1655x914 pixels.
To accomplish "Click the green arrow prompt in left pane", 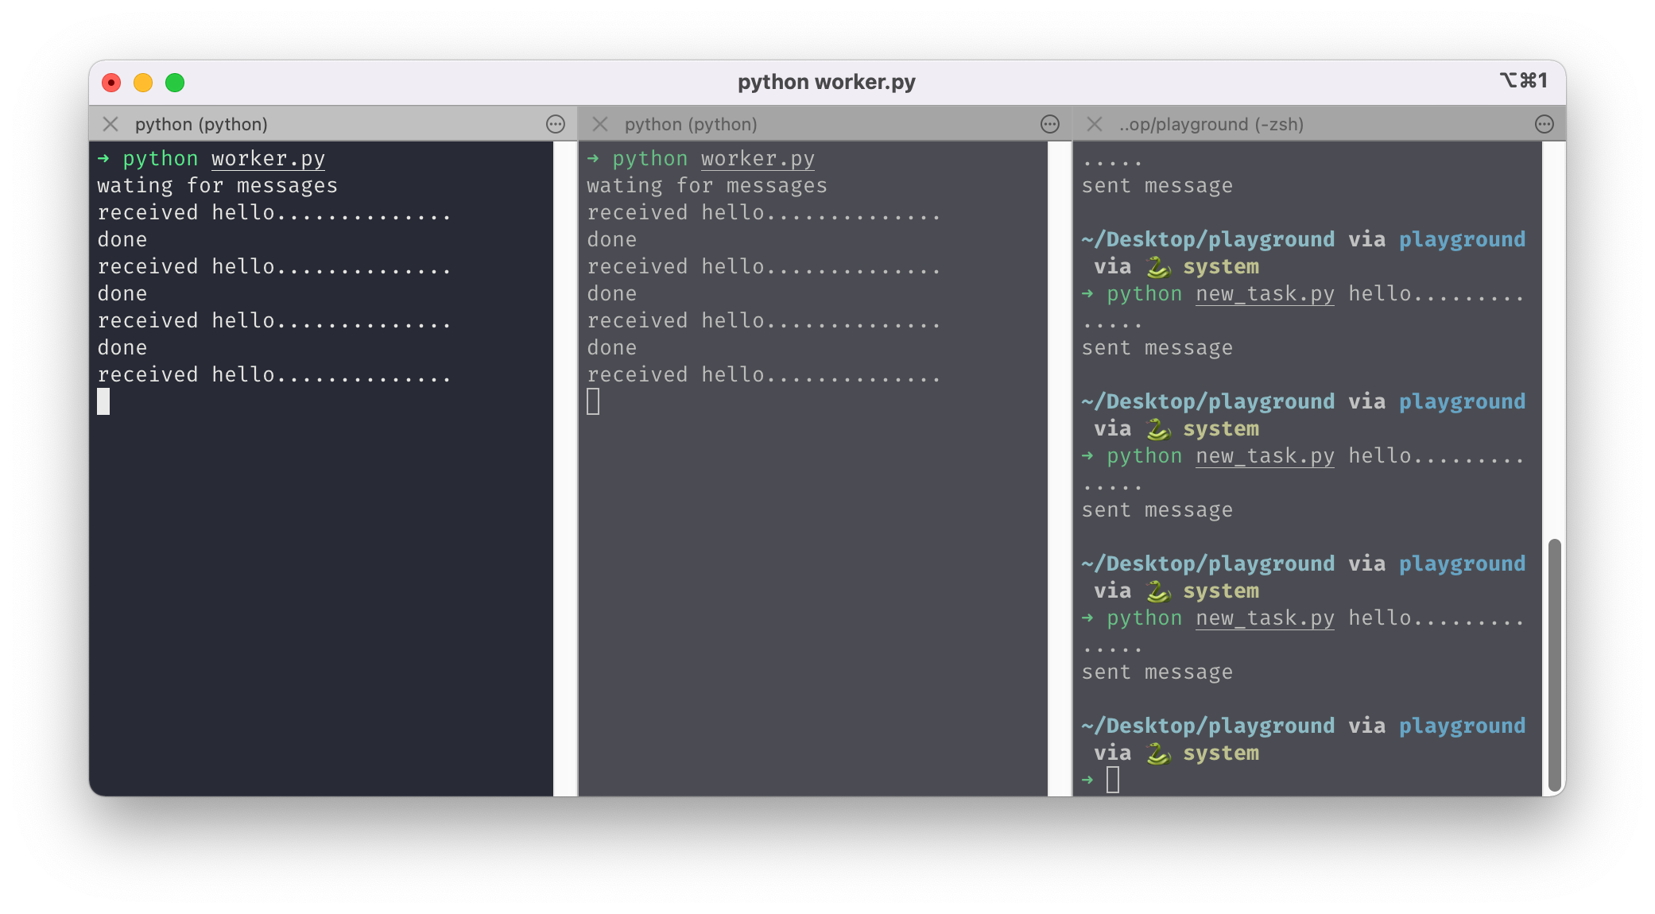I will 103,159.
